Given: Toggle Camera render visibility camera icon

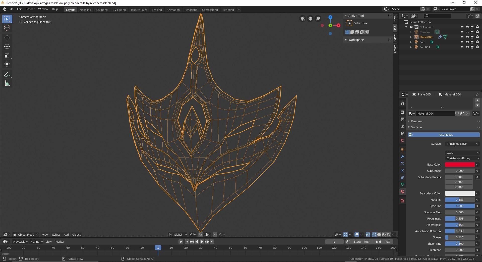Looking at the screenshot, I should tap(477, 32).
